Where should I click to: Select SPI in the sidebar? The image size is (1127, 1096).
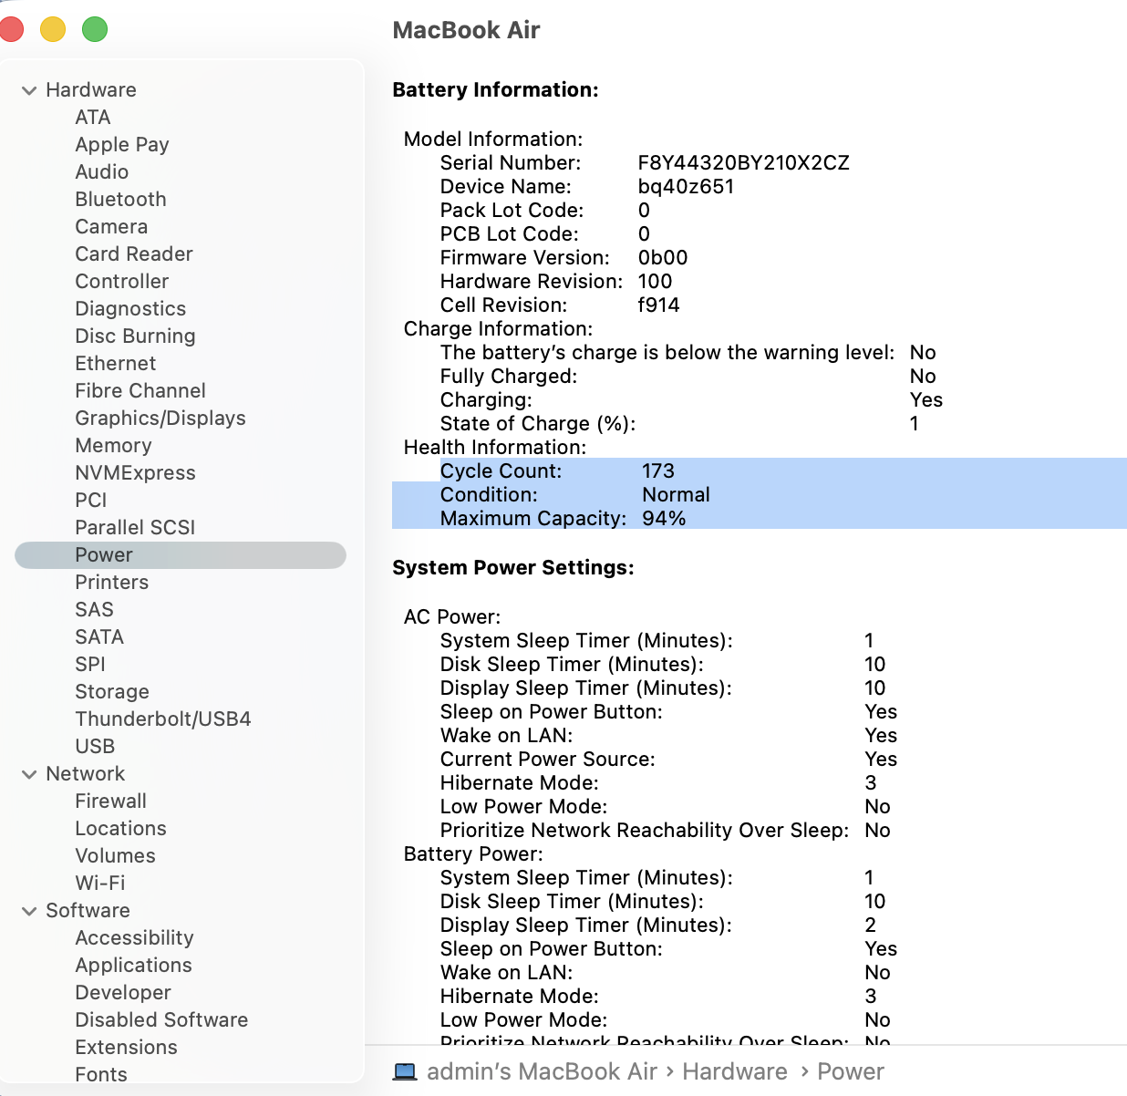coord(90,665)
